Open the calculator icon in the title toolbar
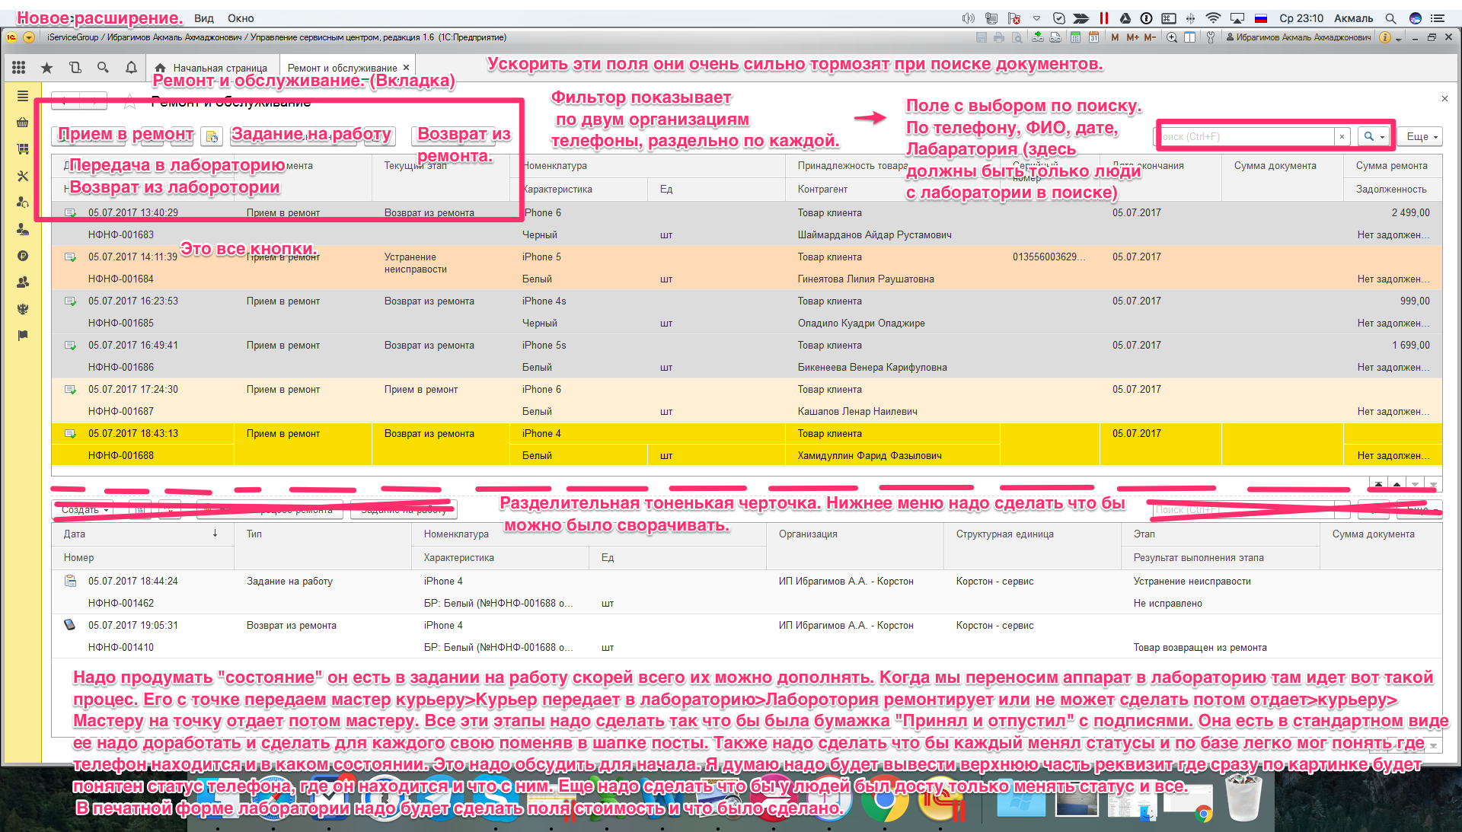1462x832 pixels. point(1075,37)
